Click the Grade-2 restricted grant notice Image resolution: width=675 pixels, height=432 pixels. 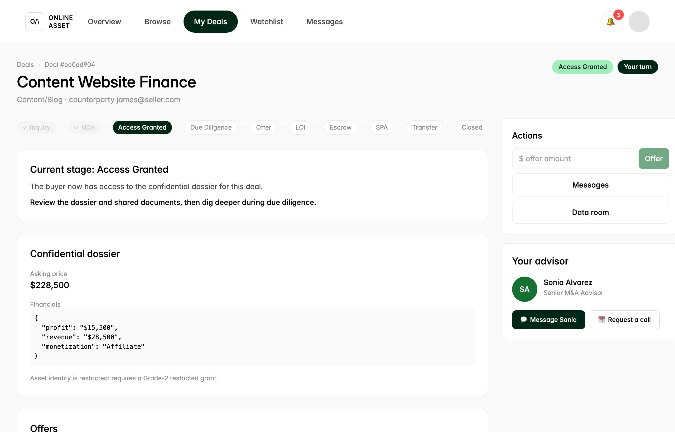coord(124,378)
